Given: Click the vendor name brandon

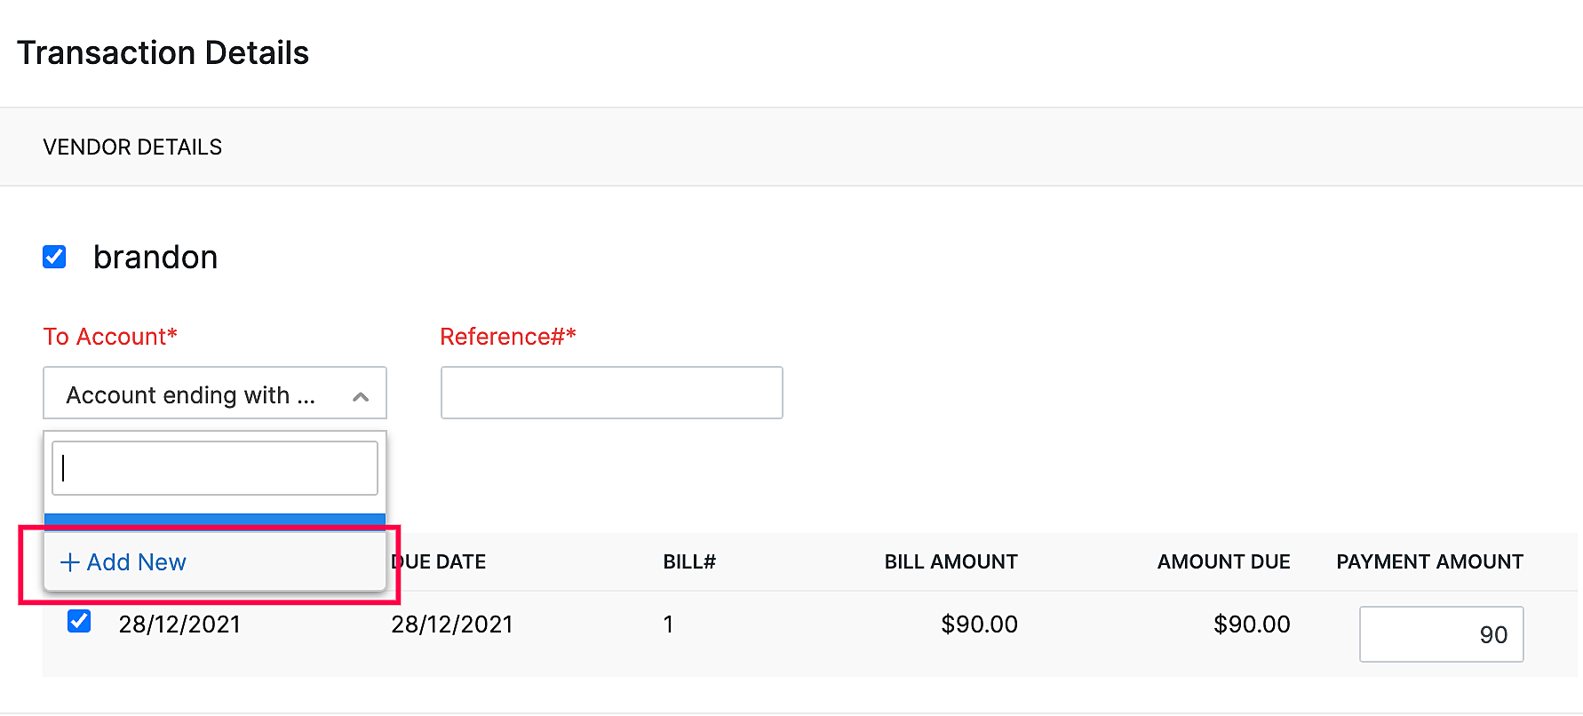Looking at the screenshot, I should coord(155,258).
